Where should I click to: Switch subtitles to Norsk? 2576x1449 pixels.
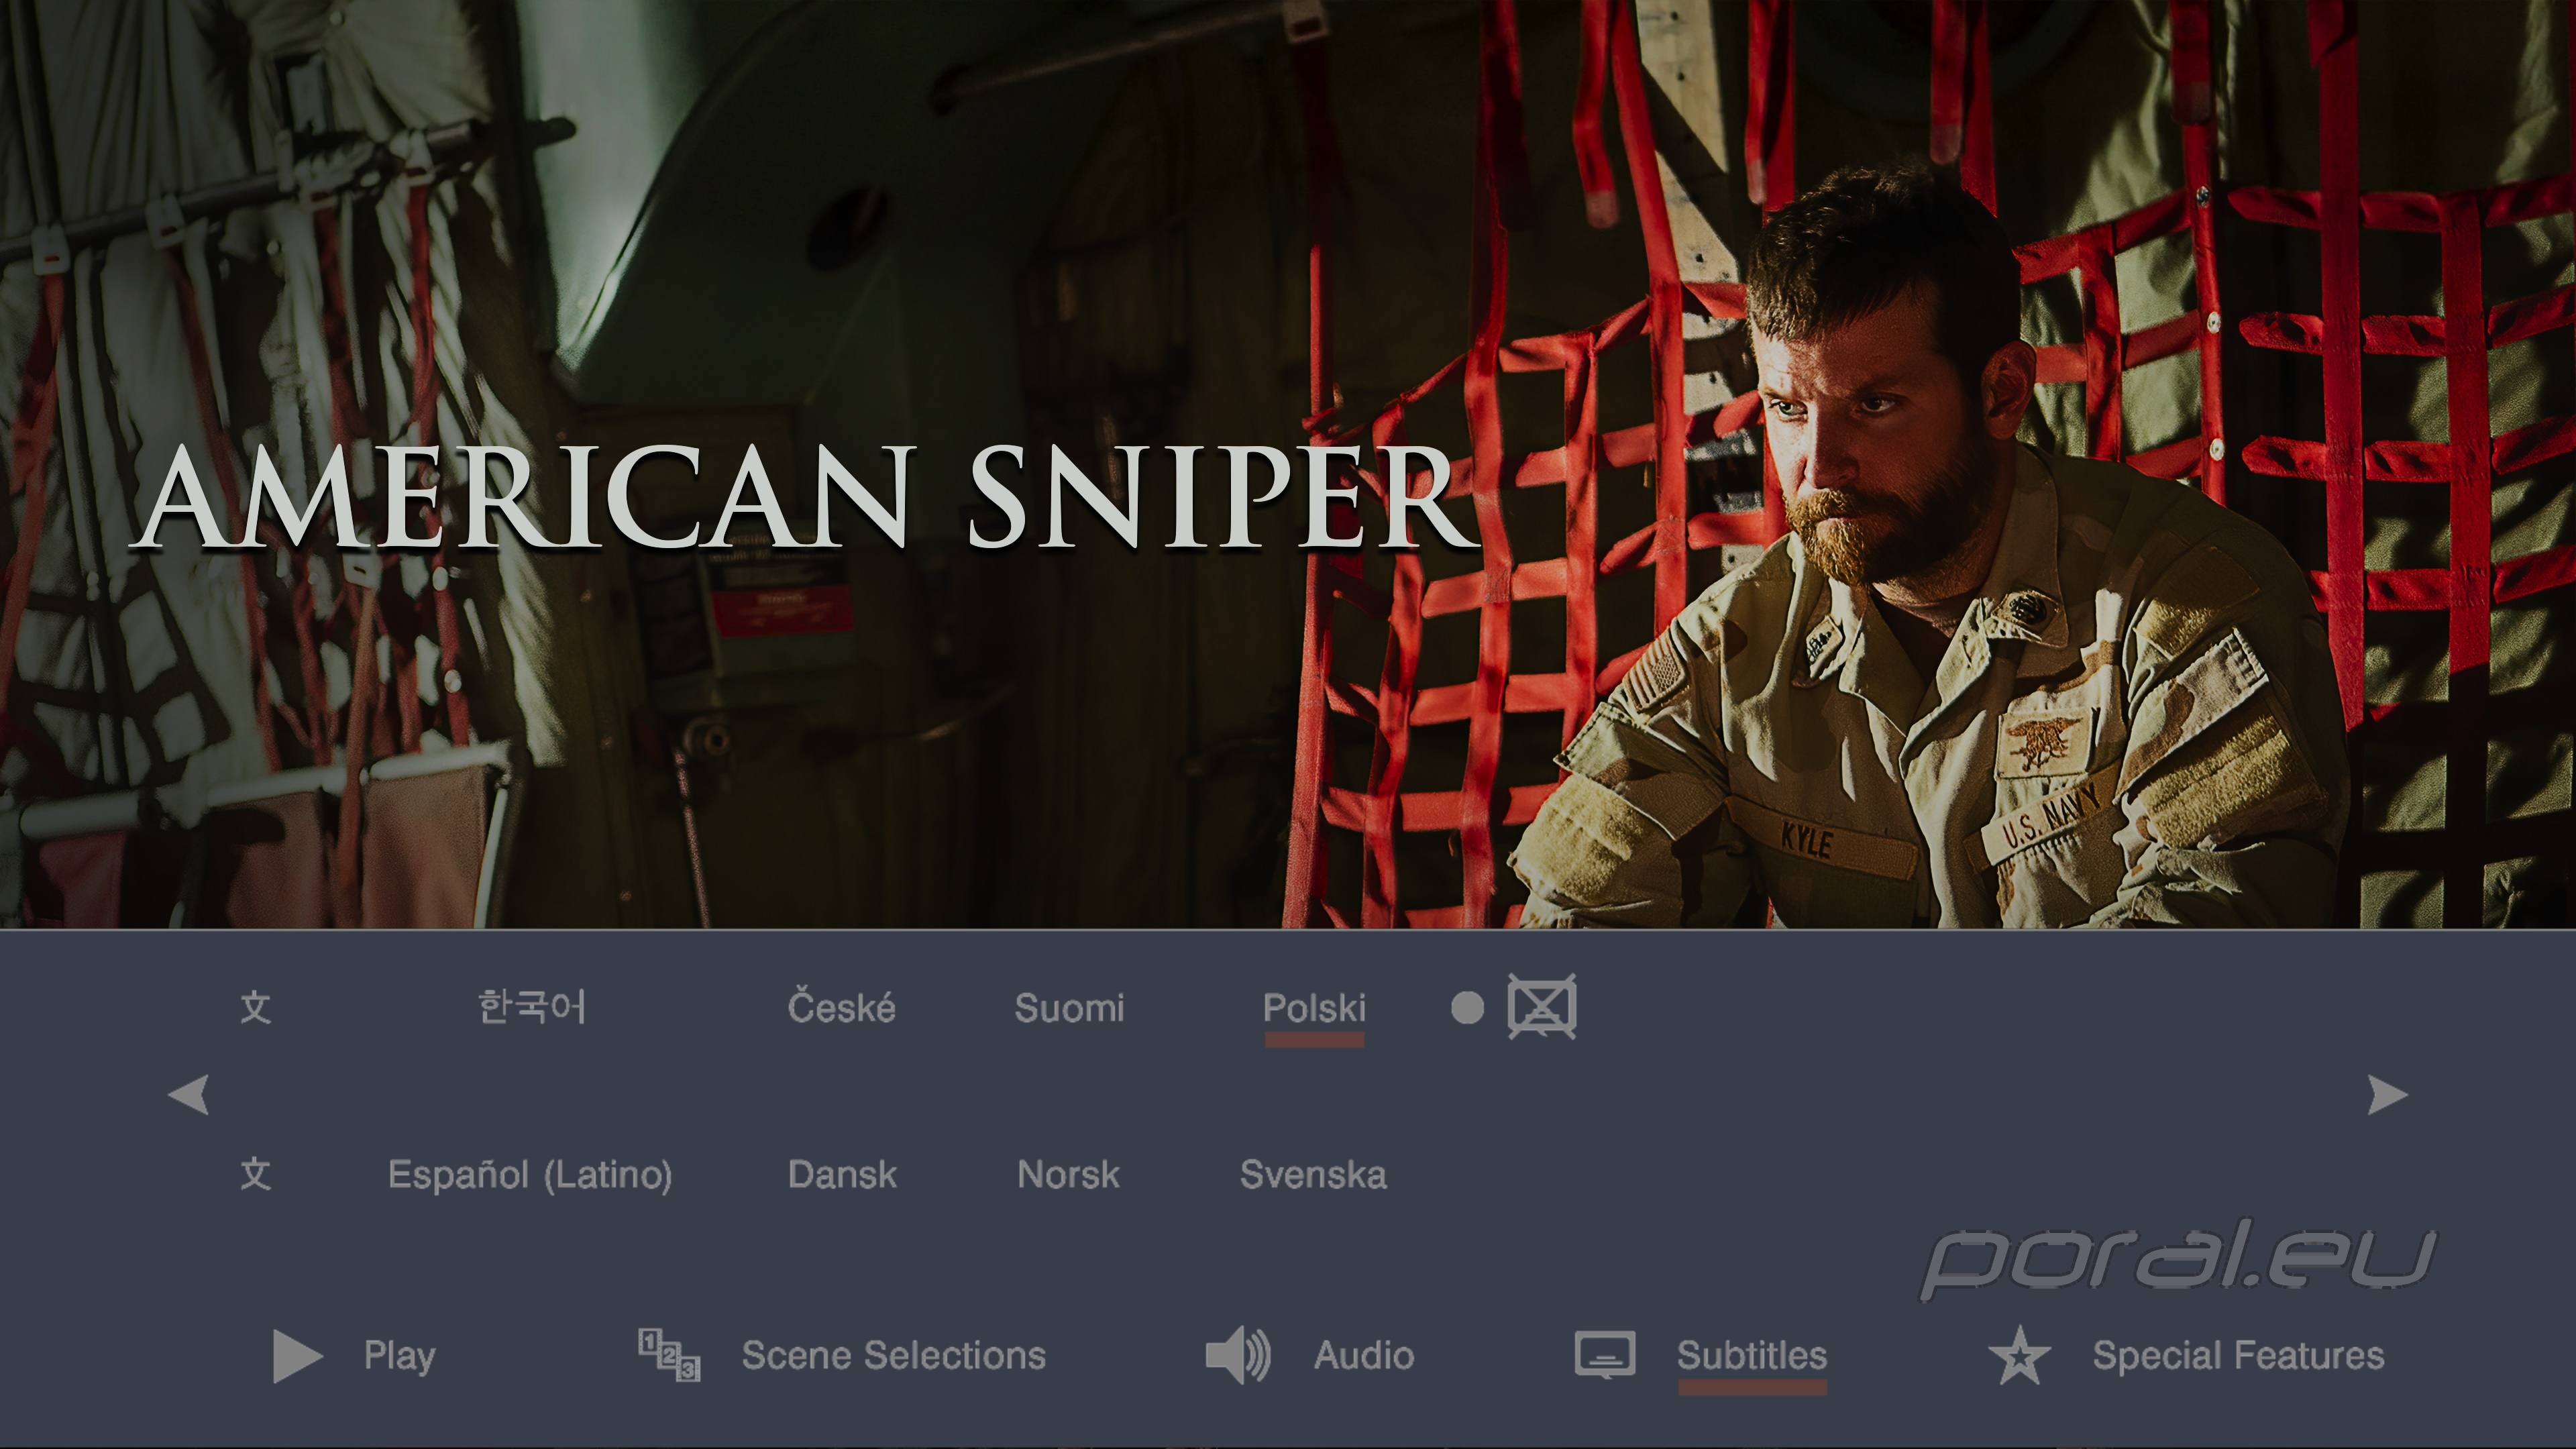pos(1068,1175)
